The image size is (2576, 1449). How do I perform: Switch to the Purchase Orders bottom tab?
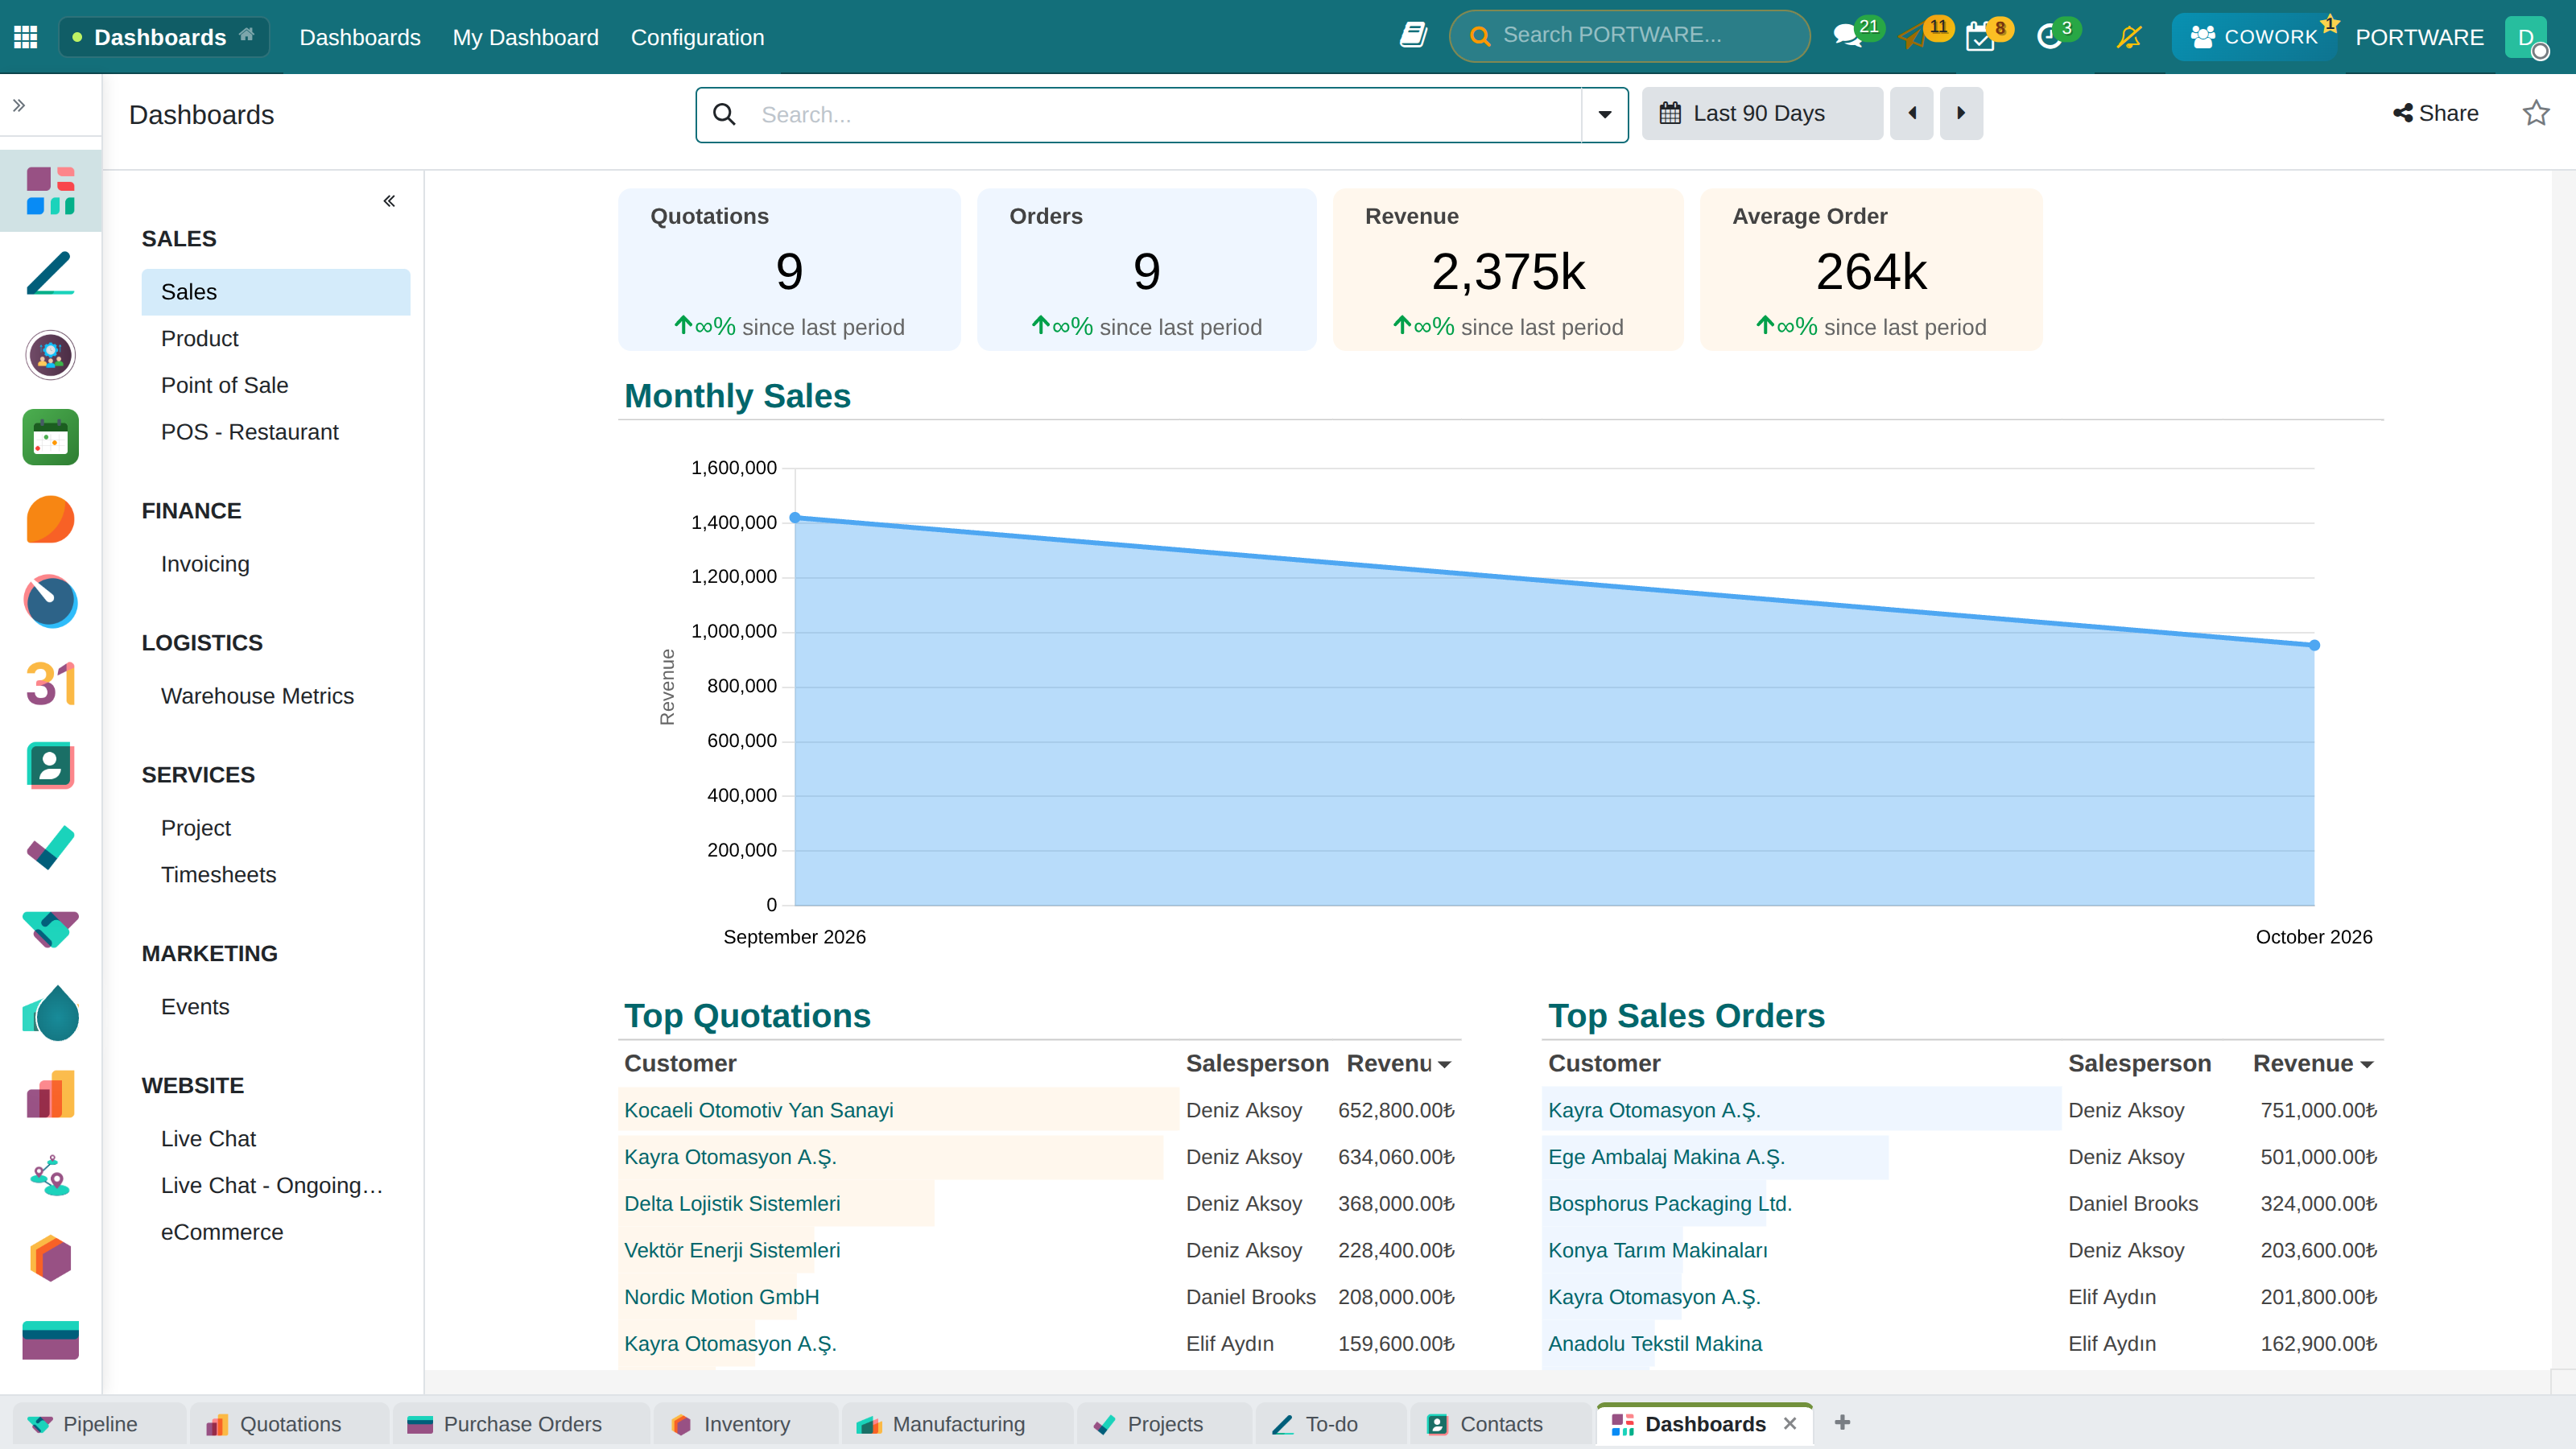pos(521,1424)
